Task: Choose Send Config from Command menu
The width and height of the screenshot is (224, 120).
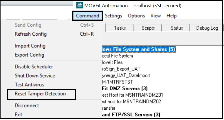Action: (54, 25)
